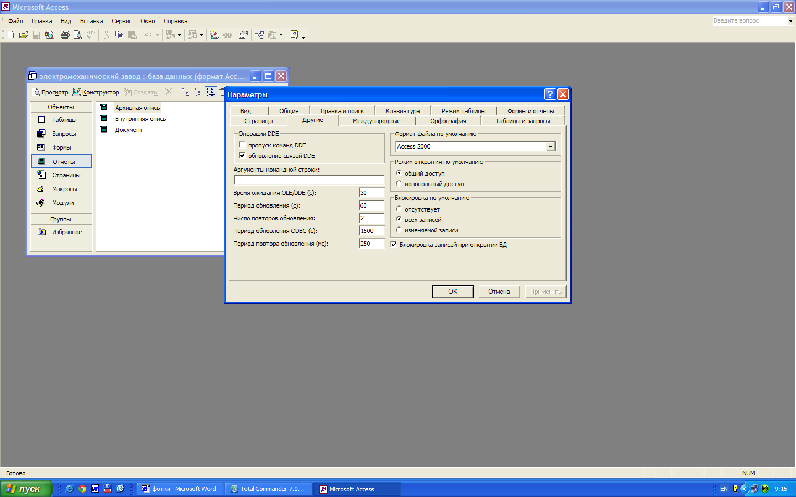
Task: Click the Word quick launch icon
Action: click(x=95, y=489)
